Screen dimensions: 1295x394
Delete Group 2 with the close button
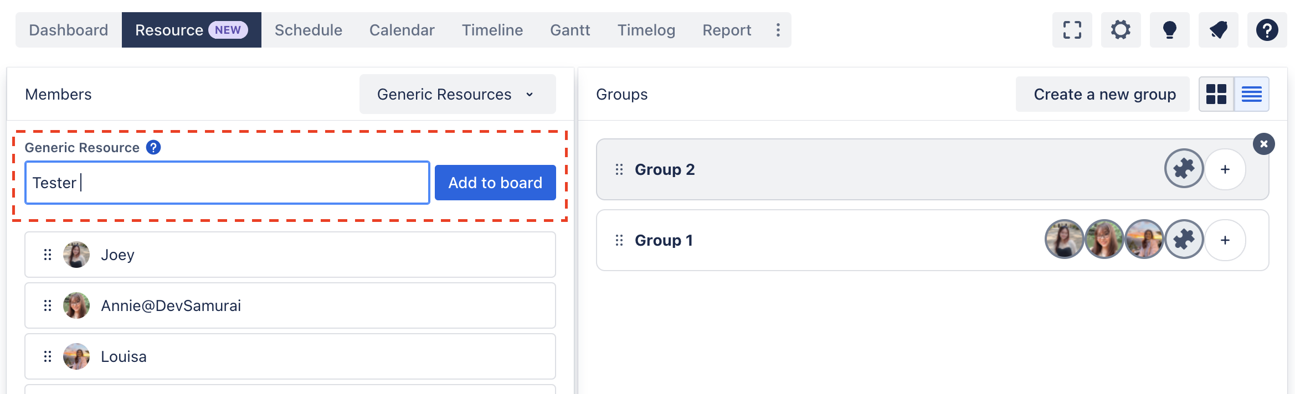[1264, 144]
